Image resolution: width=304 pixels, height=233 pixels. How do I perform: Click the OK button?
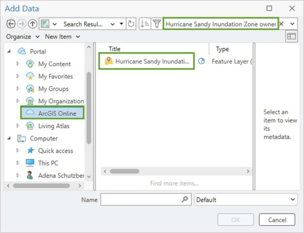click(236, 220)
